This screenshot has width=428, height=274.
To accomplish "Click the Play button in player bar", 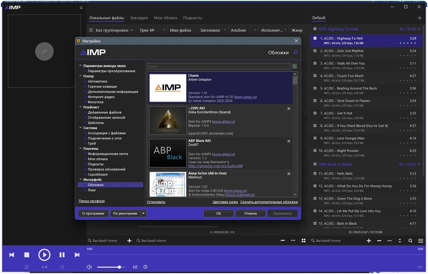I will (44, 255).
